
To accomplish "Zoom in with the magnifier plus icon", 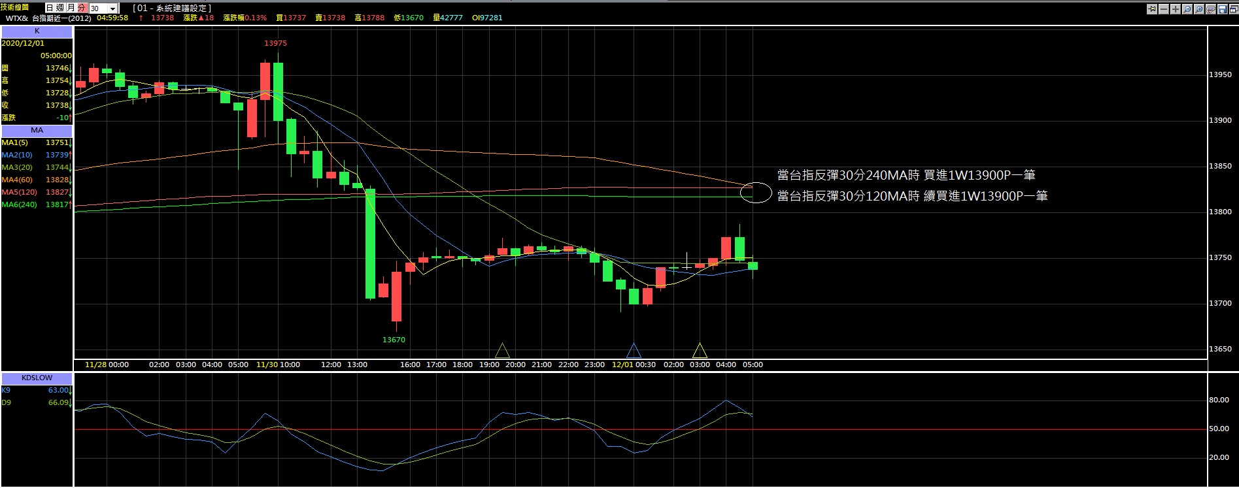I will (x=1199, y=9).
